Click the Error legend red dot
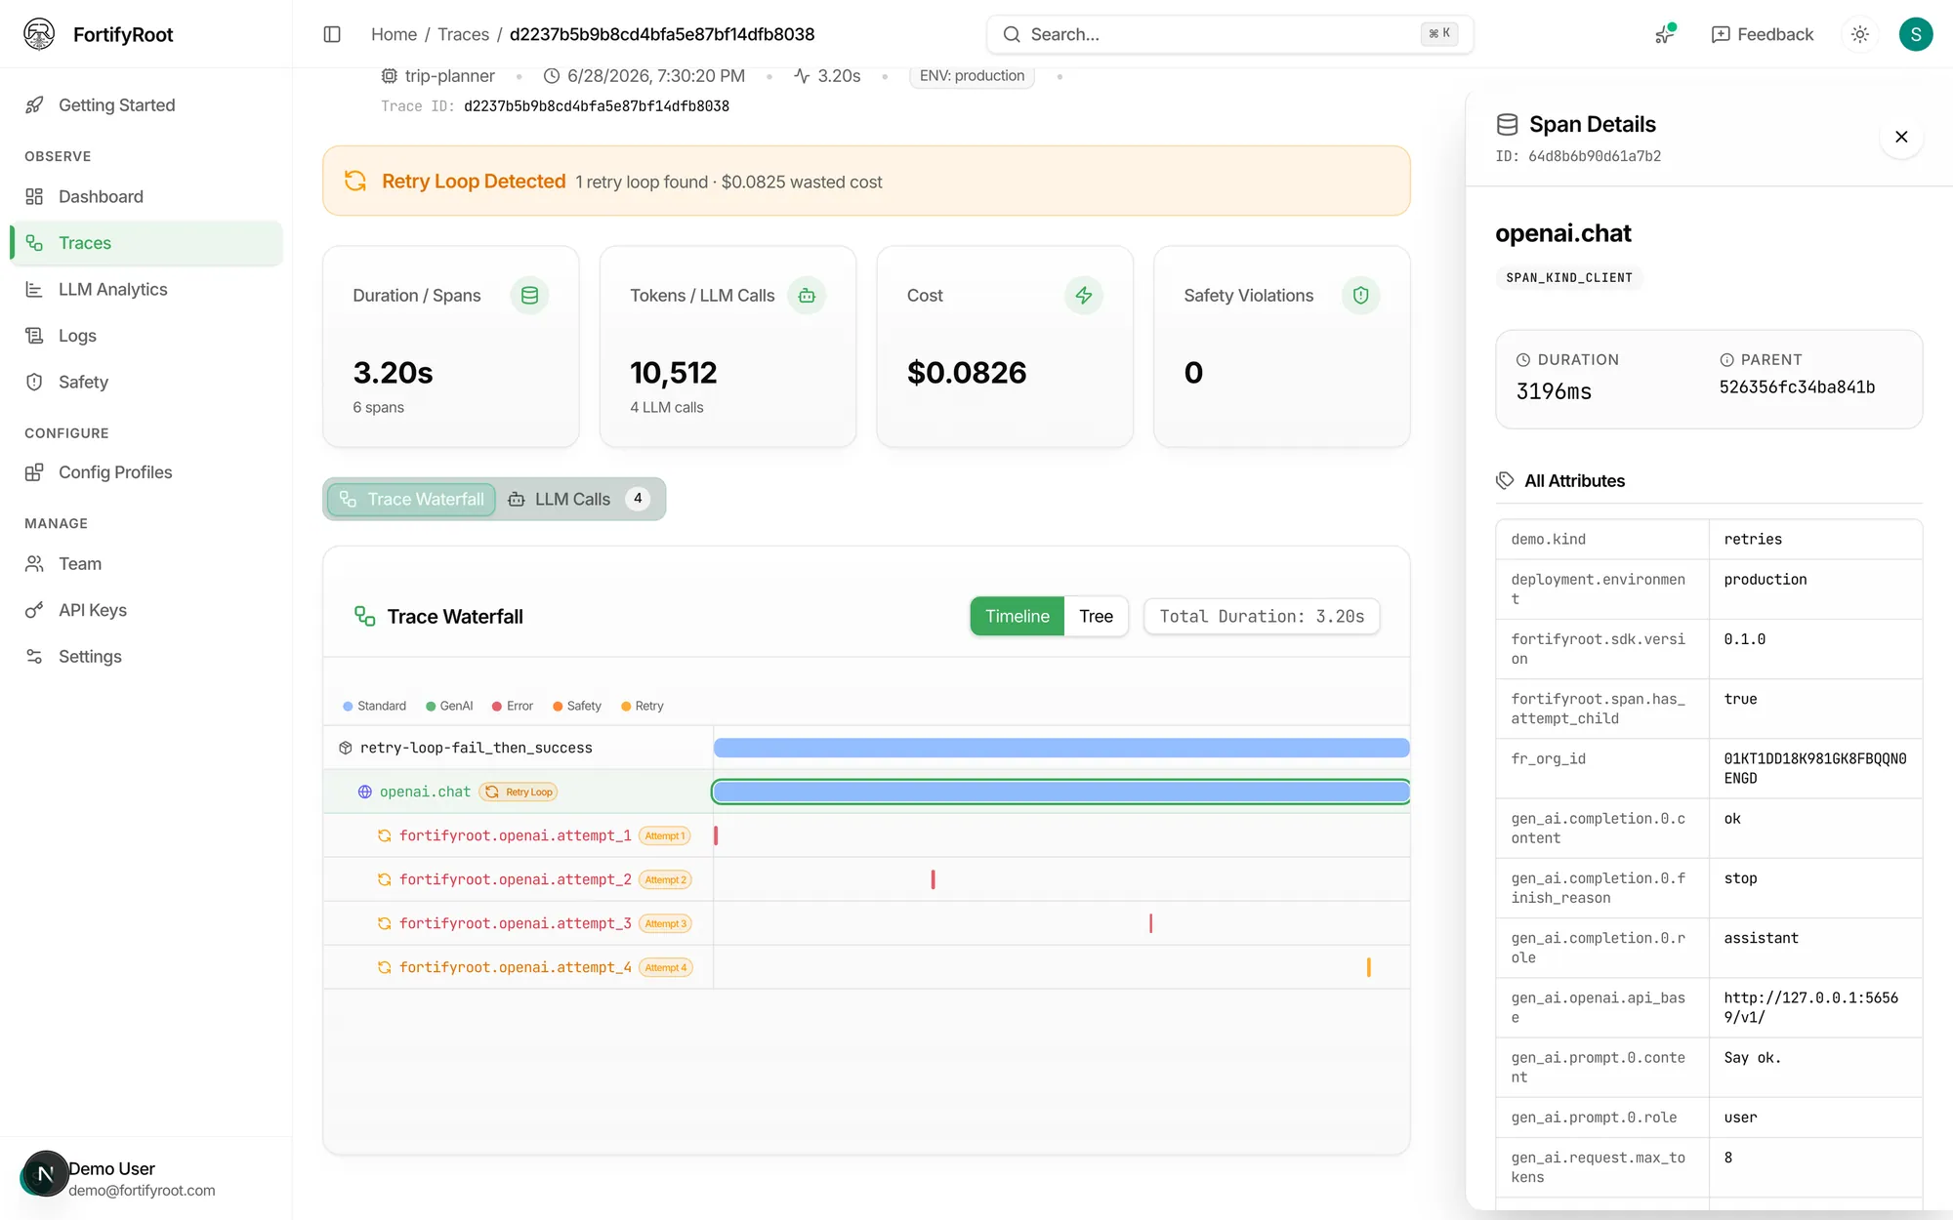1953x1220 pixels. [x=497, y=706]
